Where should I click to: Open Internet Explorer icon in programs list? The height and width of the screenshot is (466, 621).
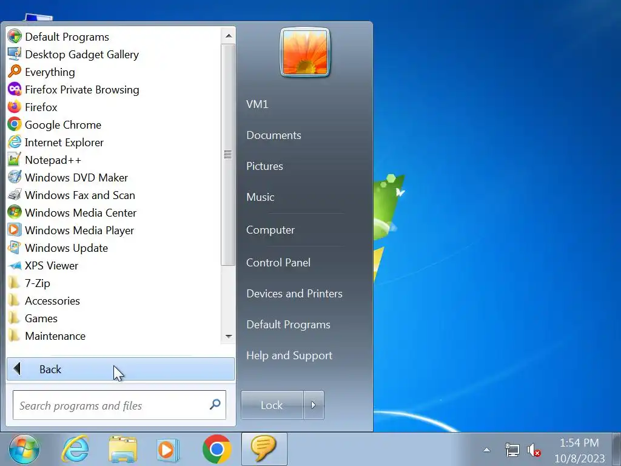click(x=15, y=142)
